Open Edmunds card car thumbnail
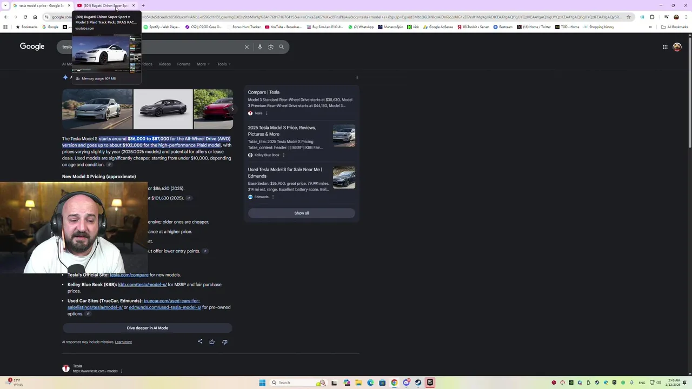692x389 pixels. (x=344, y=178)
